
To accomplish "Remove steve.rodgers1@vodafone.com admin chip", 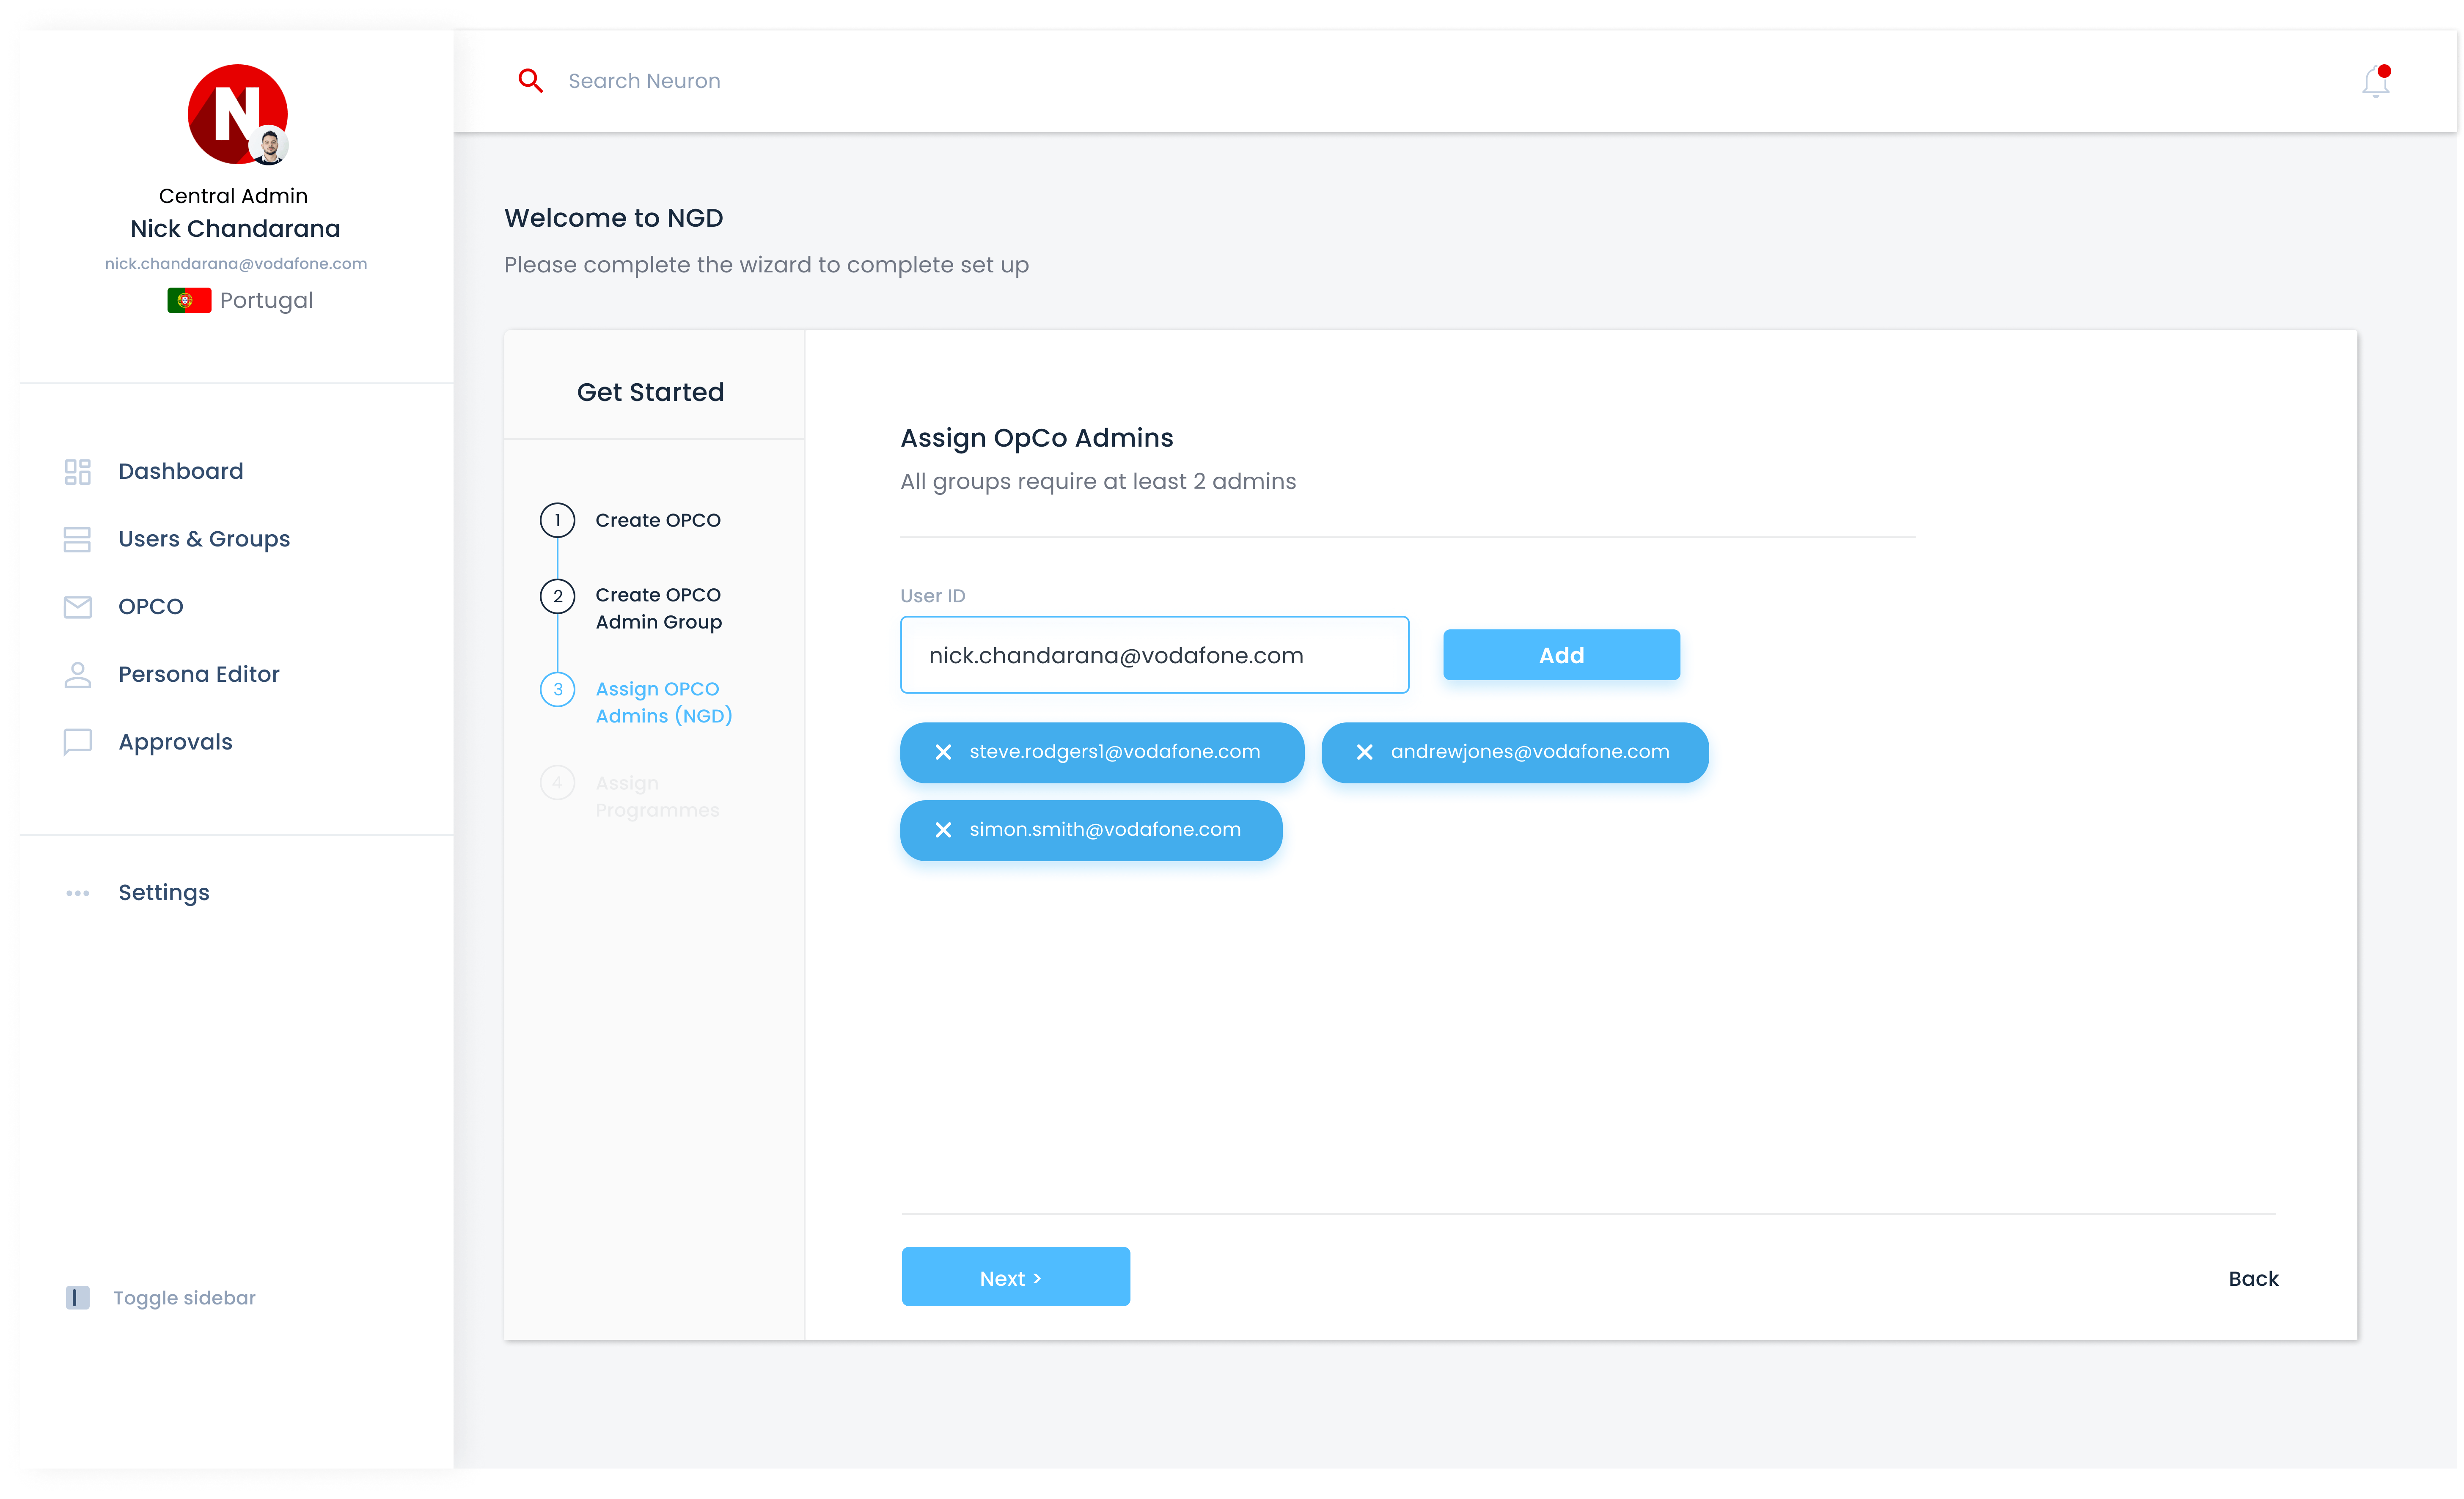I will (943, 752).
